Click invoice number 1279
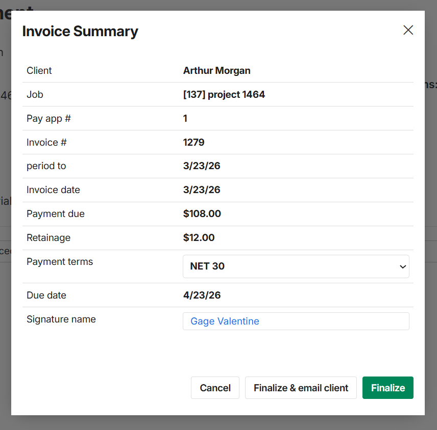This screenshot has height=430, width=437. (x=193, y=143)
